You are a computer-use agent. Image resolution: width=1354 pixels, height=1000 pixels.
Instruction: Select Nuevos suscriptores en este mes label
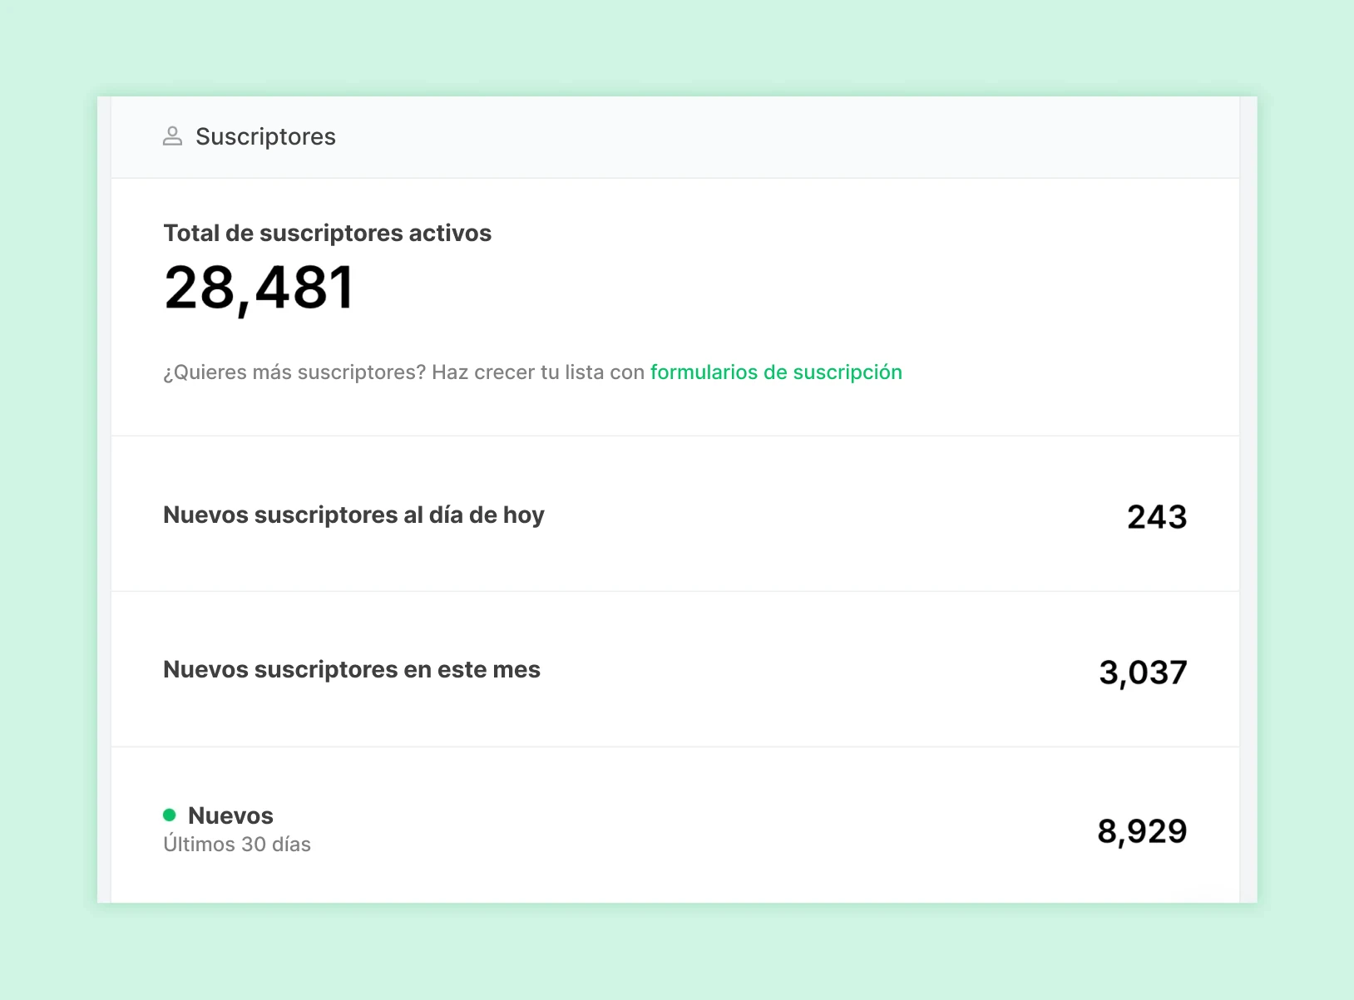(x=351, y=670)
